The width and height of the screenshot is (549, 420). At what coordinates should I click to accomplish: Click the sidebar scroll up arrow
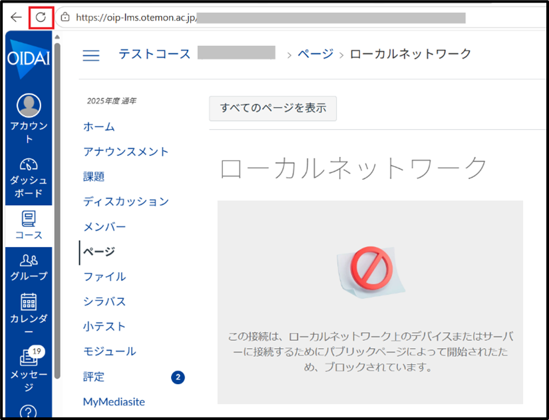(x=57, y=37)
